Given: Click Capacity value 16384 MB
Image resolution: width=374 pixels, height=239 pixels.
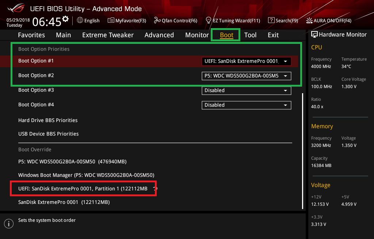Looking at the screenshot, I should (321, 166).
